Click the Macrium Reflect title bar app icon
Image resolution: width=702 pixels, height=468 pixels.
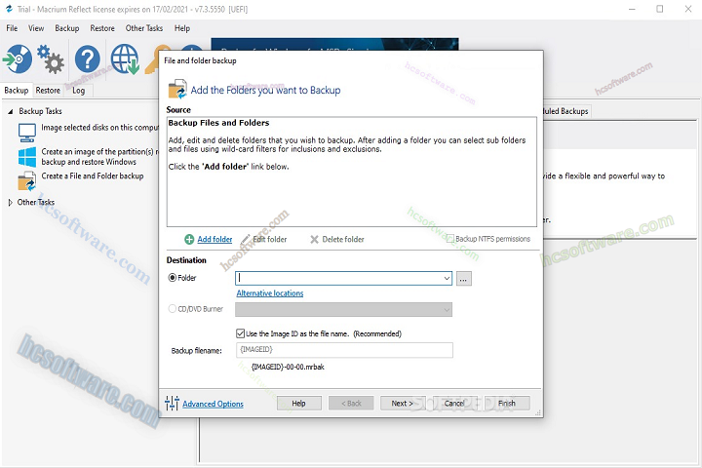click(x=9, y=9)
